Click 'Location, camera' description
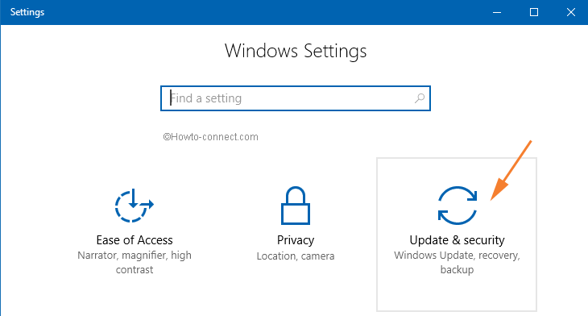588x316 pixels. pos(296,256)
